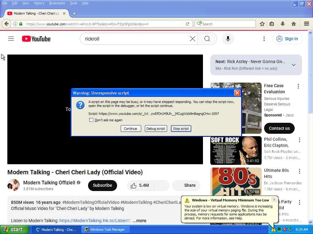Open the Tools menu
Viewport: 313px width, 234px height.
pyautogui.click(x=73, y=3)
